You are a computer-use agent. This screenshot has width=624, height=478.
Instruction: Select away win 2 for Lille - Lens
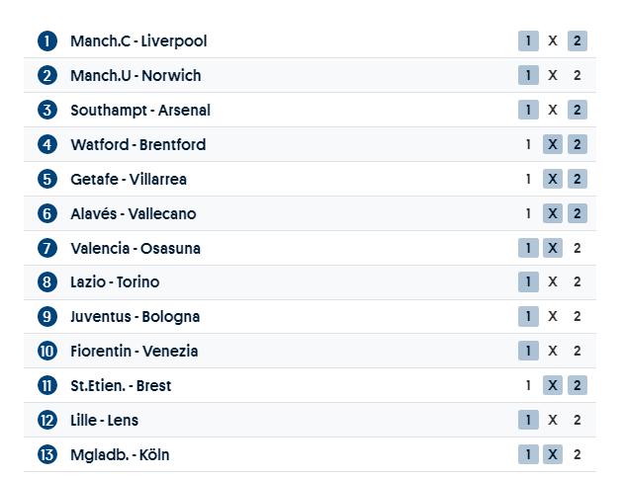click(x=578, y=421)
